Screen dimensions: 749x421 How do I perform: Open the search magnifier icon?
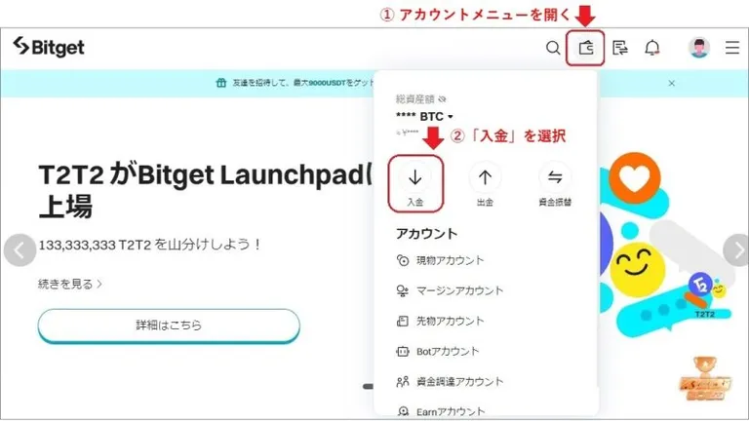coord(553,48)
